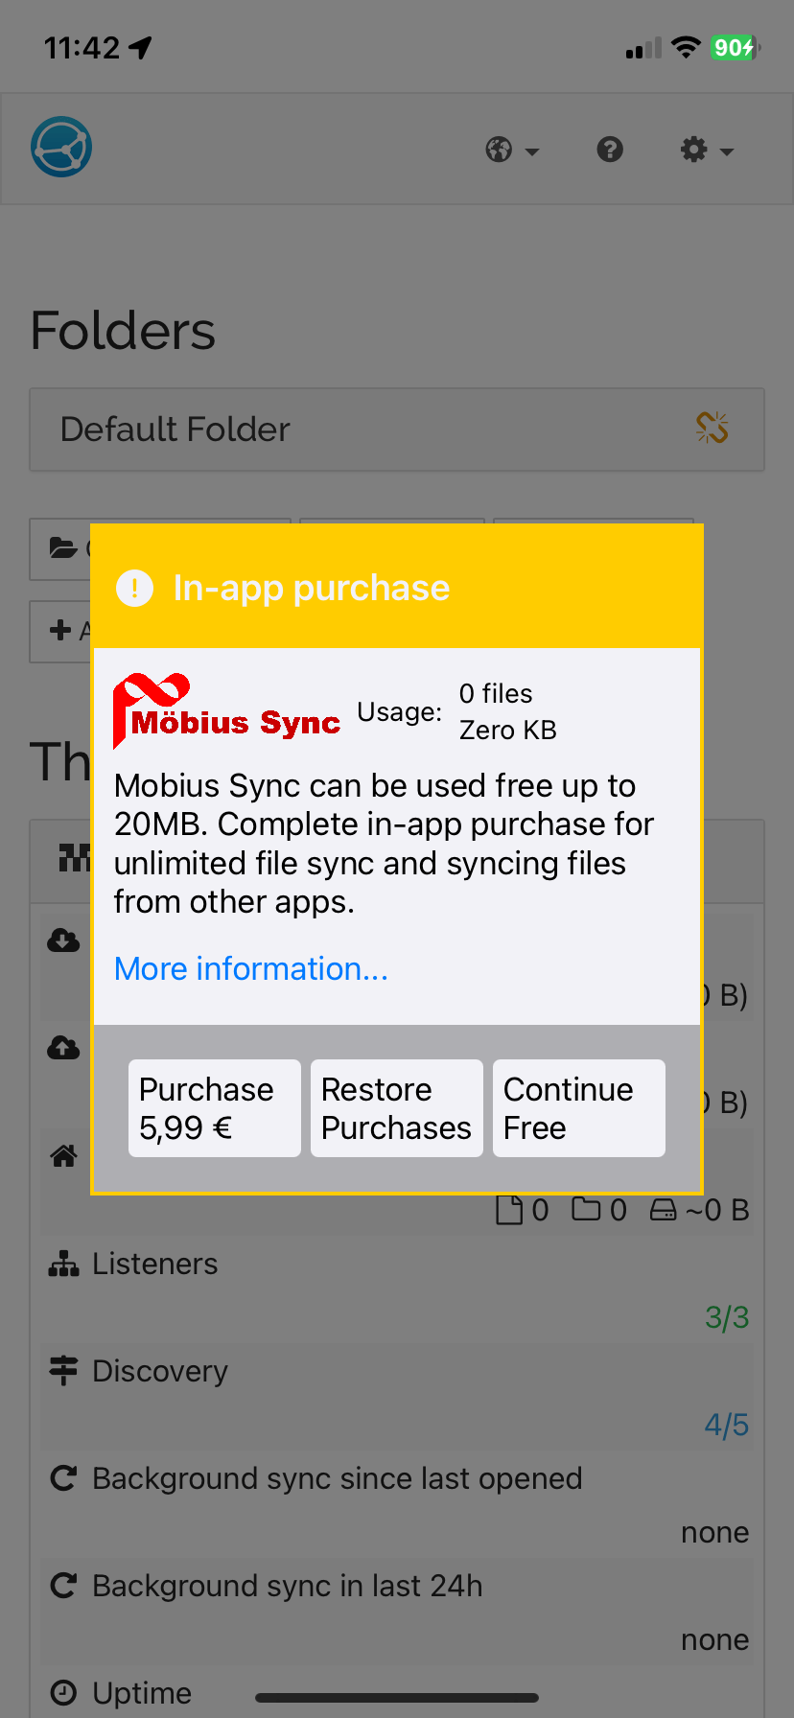Tap the Syncthing logo in header
The width and height of the screenshot is (794, 1718).
(x=61, y=148)
